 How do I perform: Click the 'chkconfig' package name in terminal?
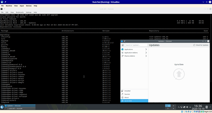(x=6, y=37)
